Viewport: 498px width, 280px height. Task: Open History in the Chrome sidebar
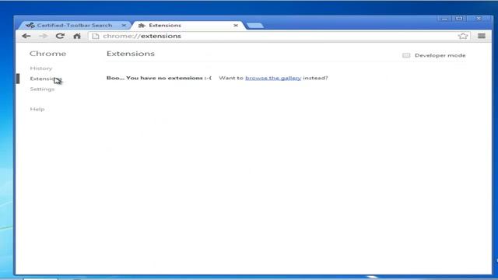pyautogui.click(x=41, y=68)
